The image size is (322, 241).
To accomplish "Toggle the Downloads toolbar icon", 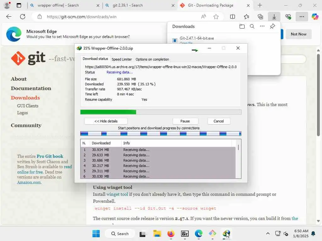I will tap(274, 17).
